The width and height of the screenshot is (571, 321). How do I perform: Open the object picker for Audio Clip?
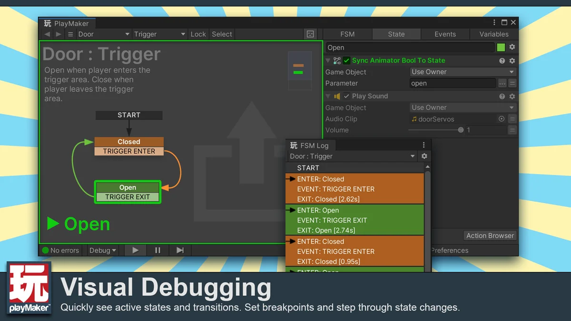(x=501, y=119)
